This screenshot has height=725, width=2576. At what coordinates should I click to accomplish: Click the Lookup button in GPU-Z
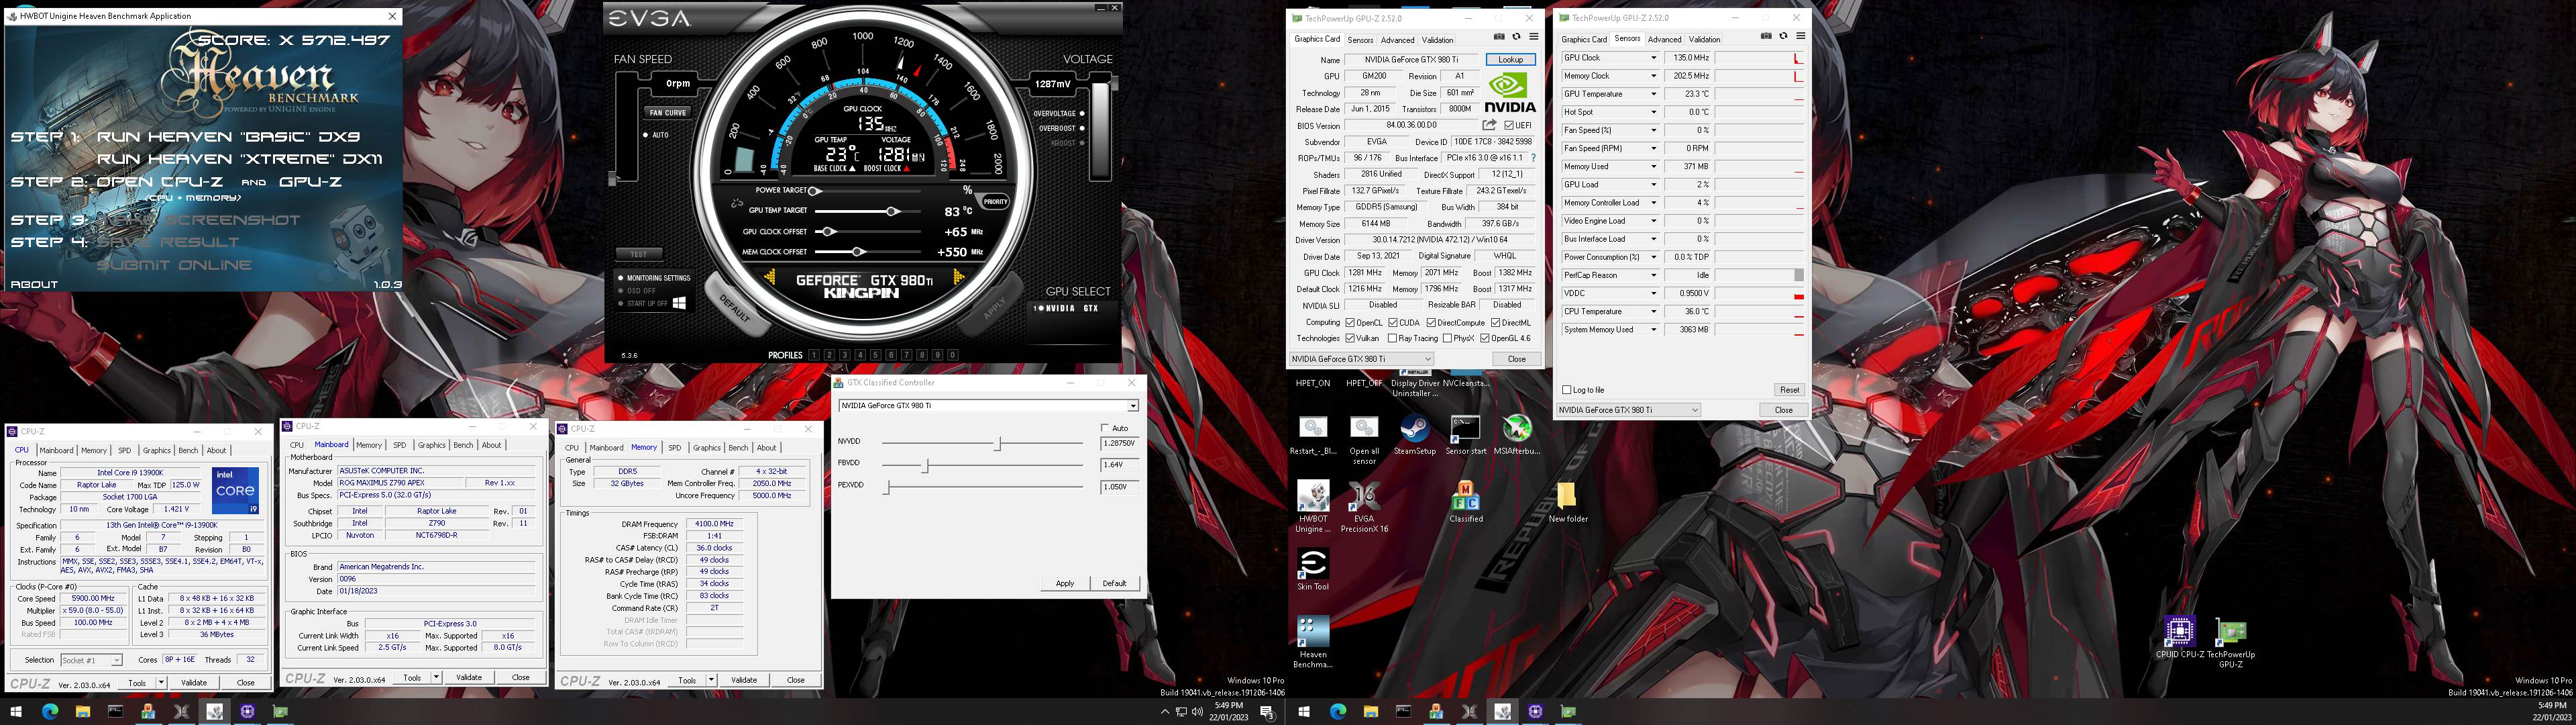coord(1510,60)
